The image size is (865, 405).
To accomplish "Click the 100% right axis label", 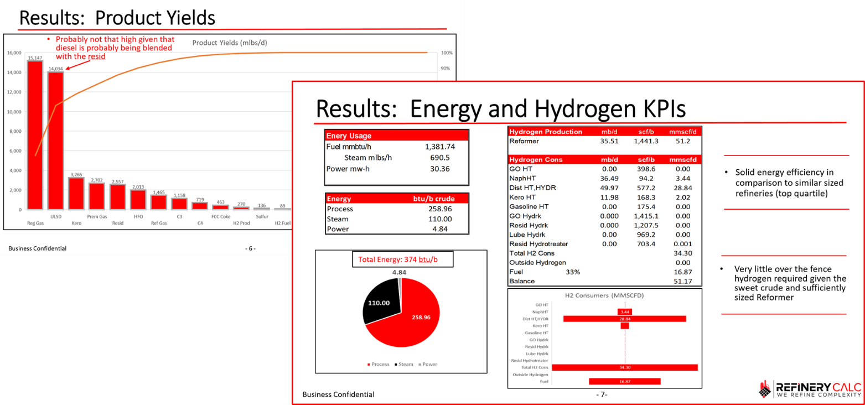I will 447,53.
